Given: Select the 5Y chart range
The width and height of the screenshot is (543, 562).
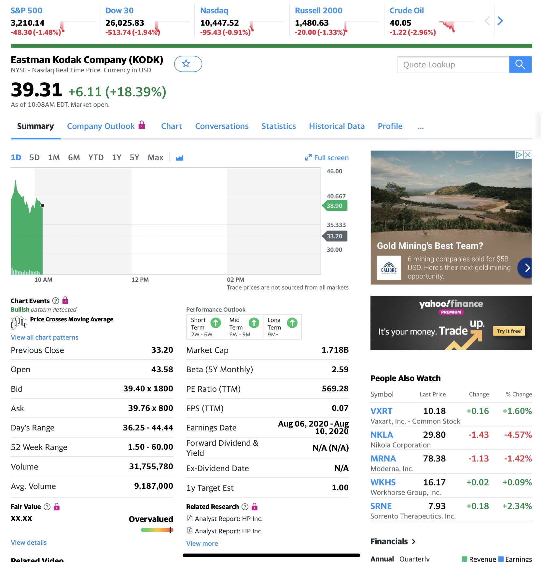Looking at the screenshot, I should click(134, 158).
